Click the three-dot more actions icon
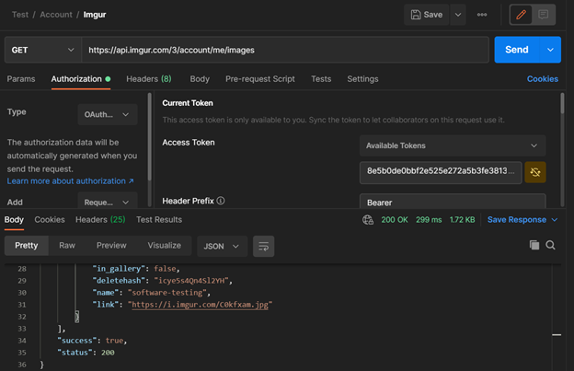Viewport: 574px width, 371px height. [482, 15]
